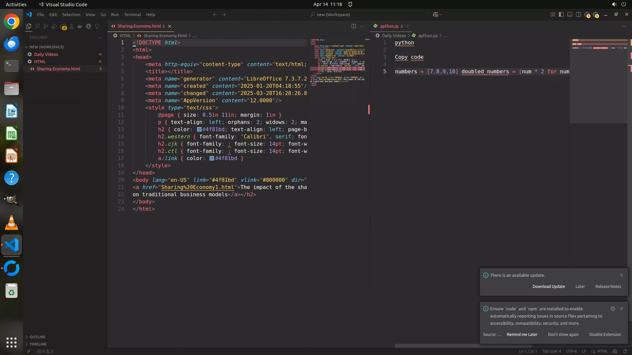This screenshot has height=355, width=632.
Task: Expand the OUTLINE section
Action: 37,337
